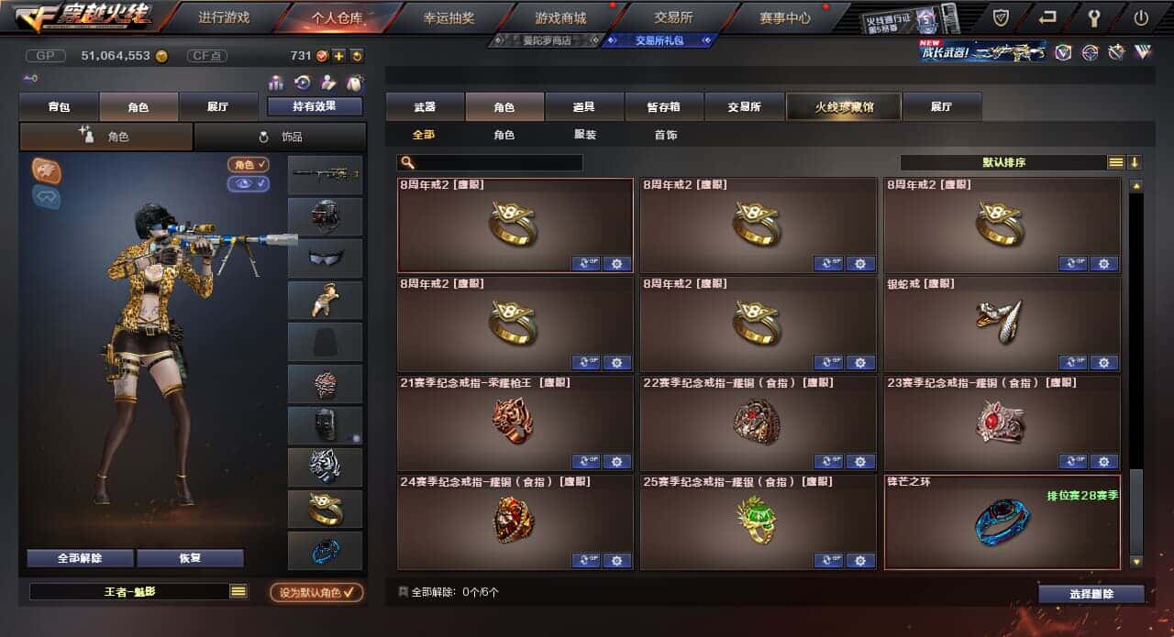Click the gear icon on 银蛇戒 item card
The width and height of the screenshot is (1174, 637).
(x=1103, y=362)
